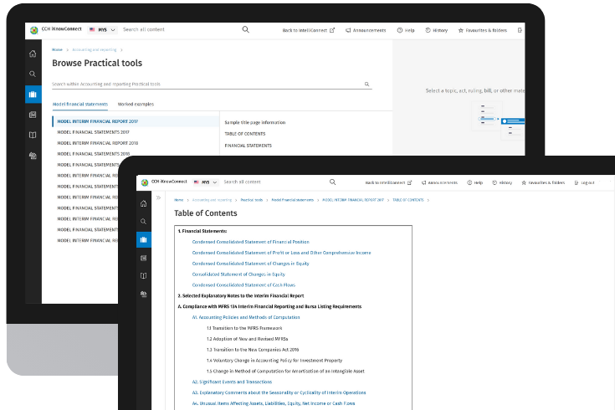The height and width of the screenshot is (410, 615).
Task: Click the Search within Accounting and reporting field
Action: (x=205, y=85)
